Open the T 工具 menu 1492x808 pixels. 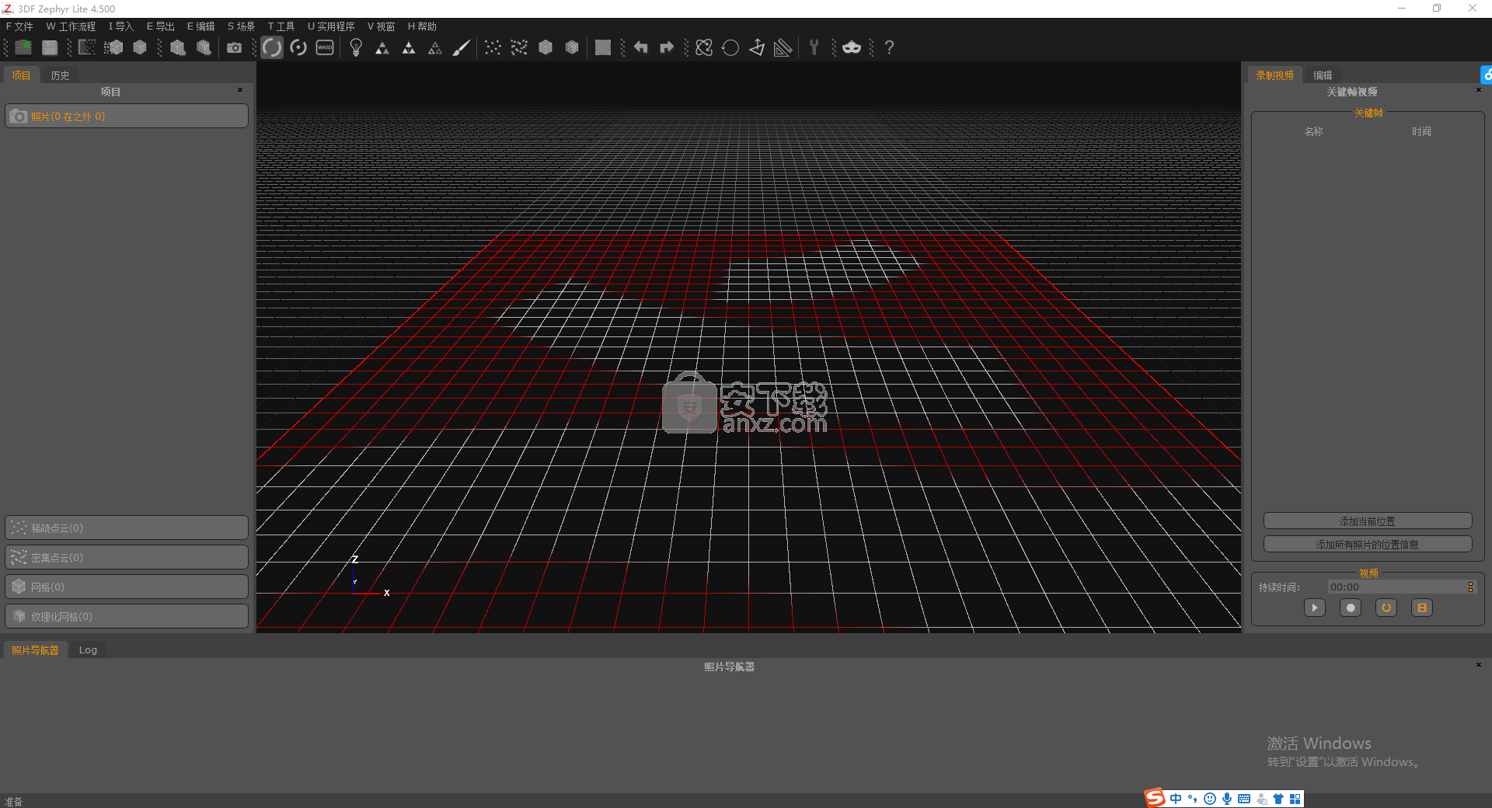pyautogui.click(x=281, y=26)
